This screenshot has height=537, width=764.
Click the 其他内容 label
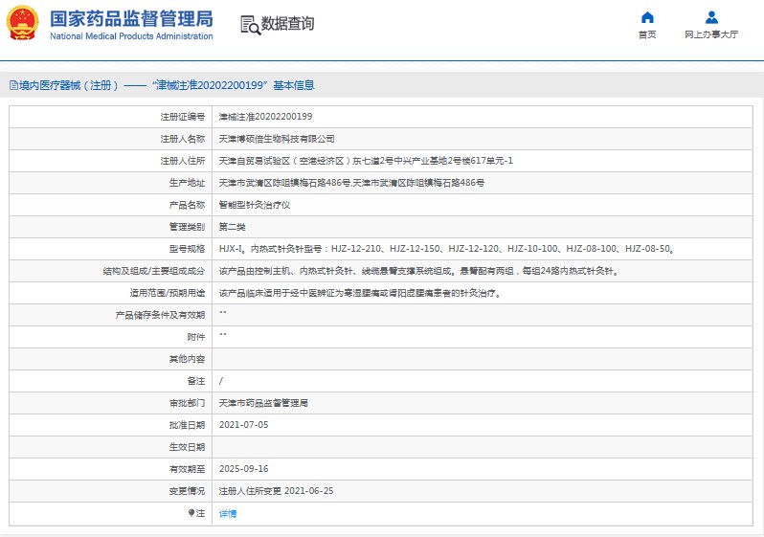[187, 359]
